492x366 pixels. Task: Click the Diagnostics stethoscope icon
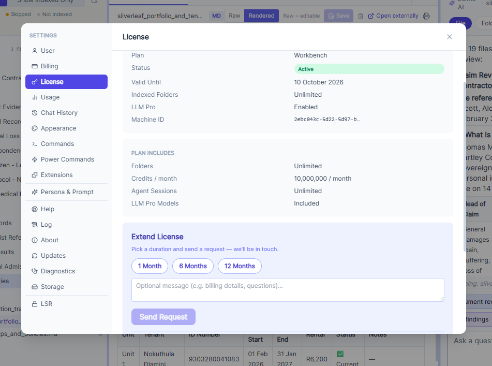point(35,271)
